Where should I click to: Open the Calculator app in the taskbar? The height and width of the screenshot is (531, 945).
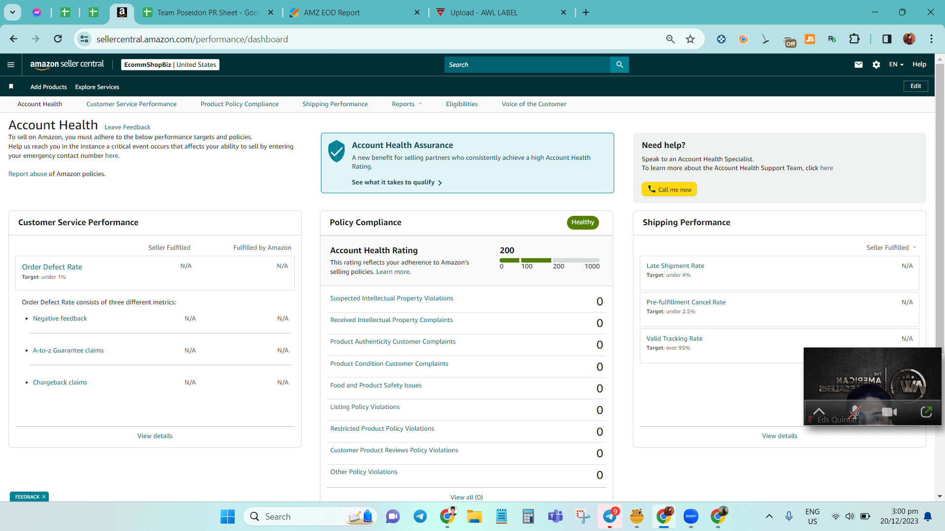point(528,516)
